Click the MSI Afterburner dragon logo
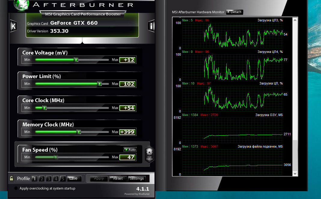 coord(21,5)
